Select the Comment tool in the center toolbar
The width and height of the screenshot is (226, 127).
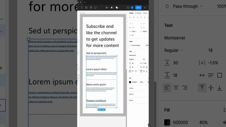pyautogui.click(x=96, y=8)
